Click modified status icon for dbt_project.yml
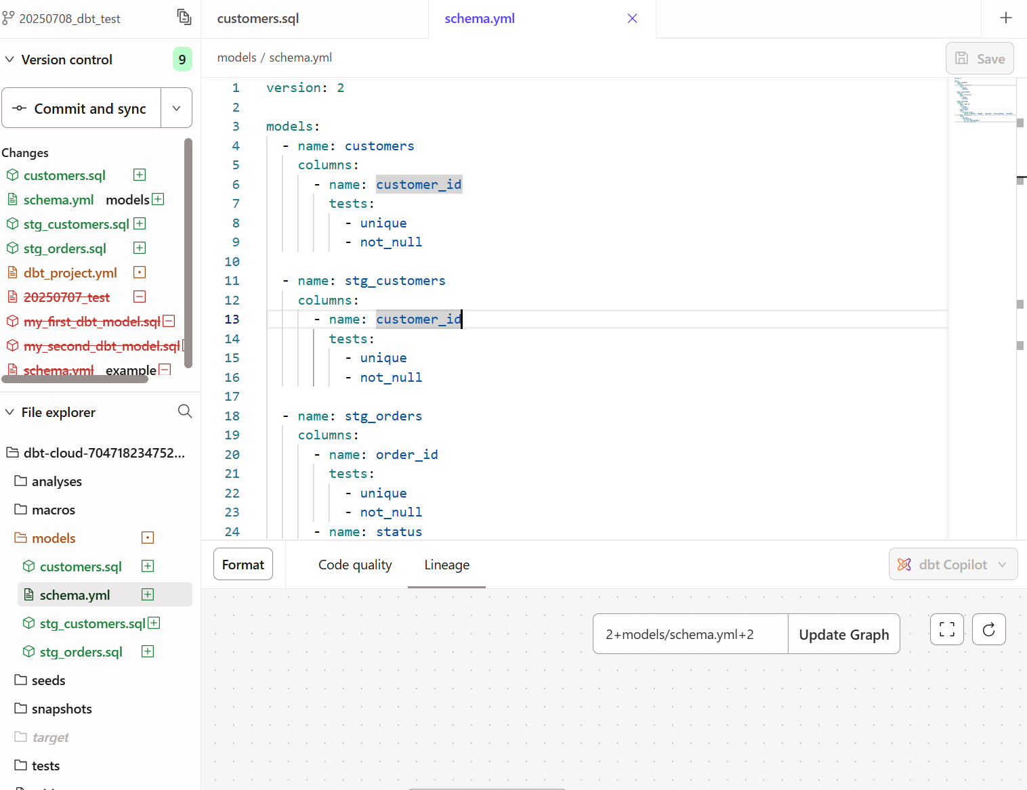 point(140,272)
